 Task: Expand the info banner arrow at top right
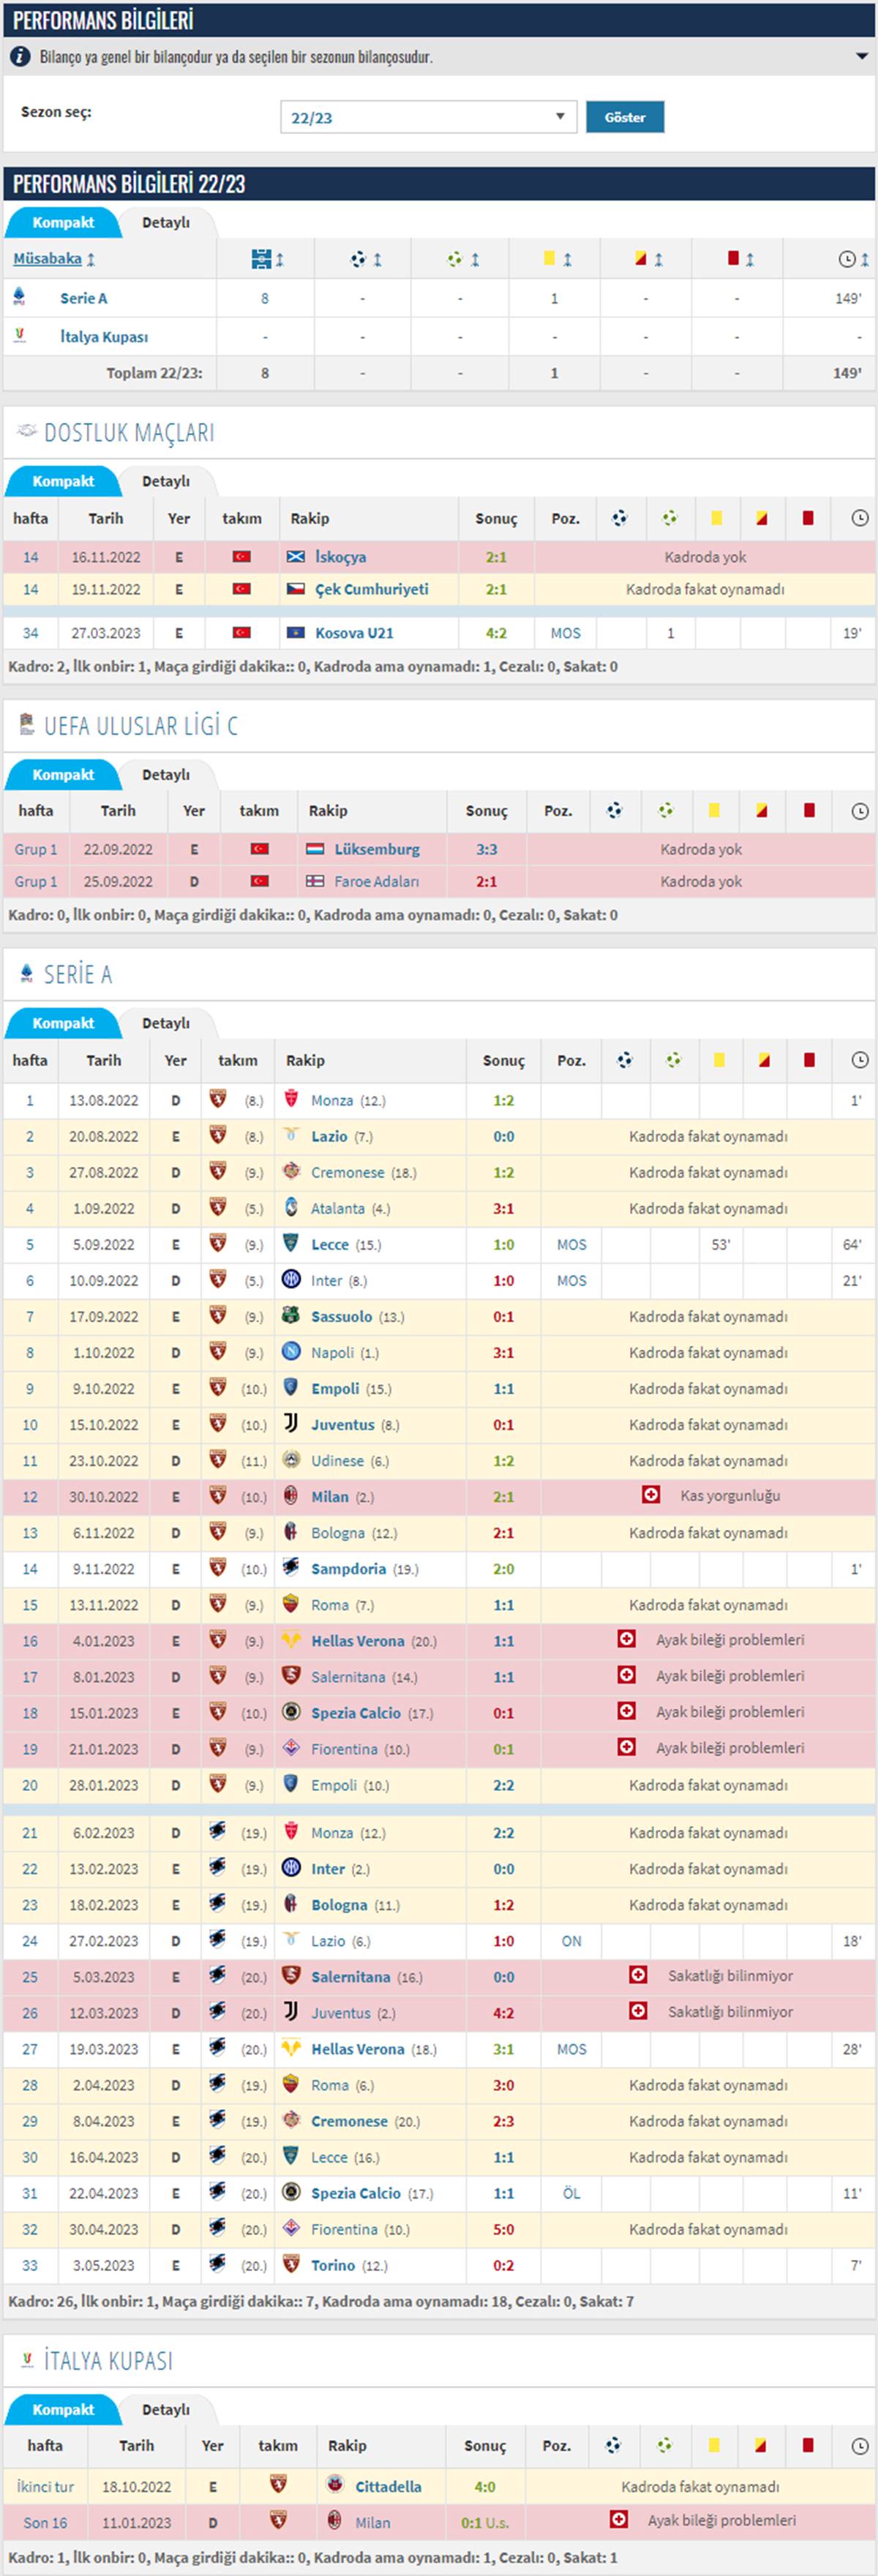pyautogui.click(x=861, y=57)
